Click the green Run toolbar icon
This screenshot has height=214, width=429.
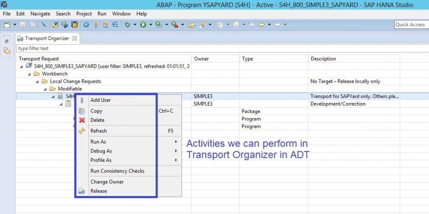coord(143,25)
